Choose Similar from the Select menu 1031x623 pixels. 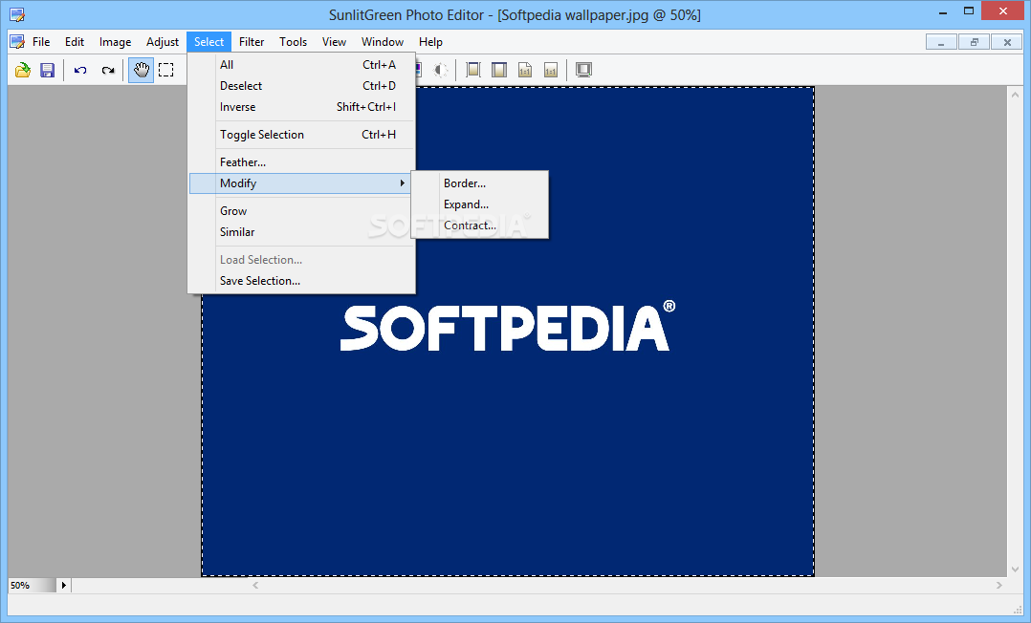[302, 231]
